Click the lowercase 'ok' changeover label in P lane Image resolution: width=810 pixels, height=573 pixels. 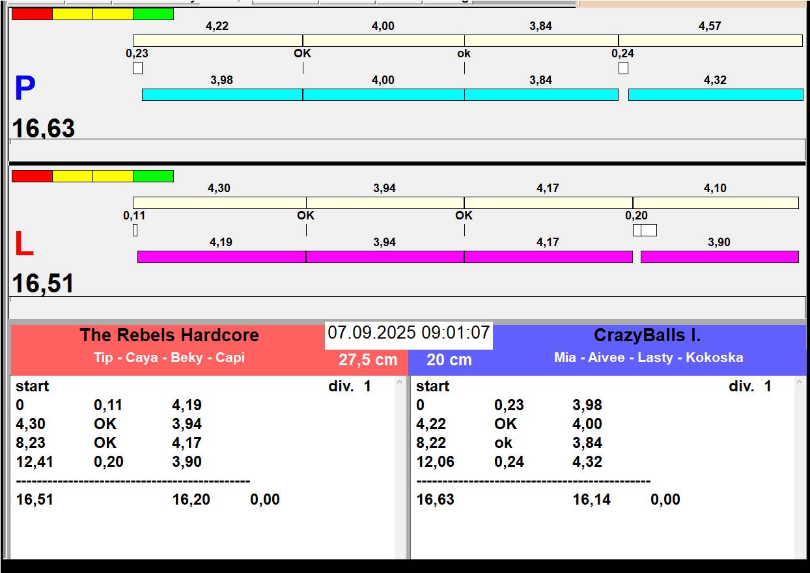[x=464, y=53]
